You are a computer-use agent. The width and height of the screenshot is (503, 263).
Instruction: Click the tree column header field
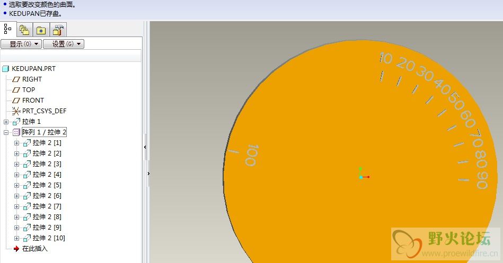71,56
